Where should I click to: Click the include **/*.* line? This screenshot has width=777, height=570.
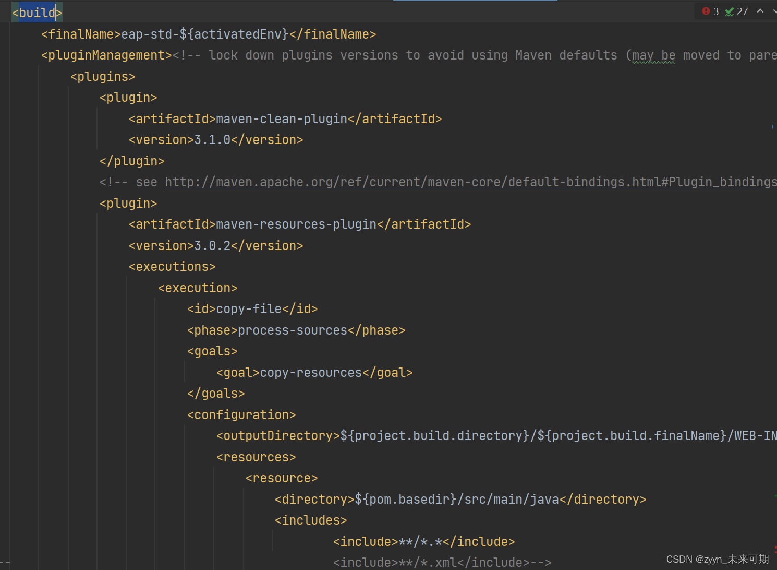point(424,542)
